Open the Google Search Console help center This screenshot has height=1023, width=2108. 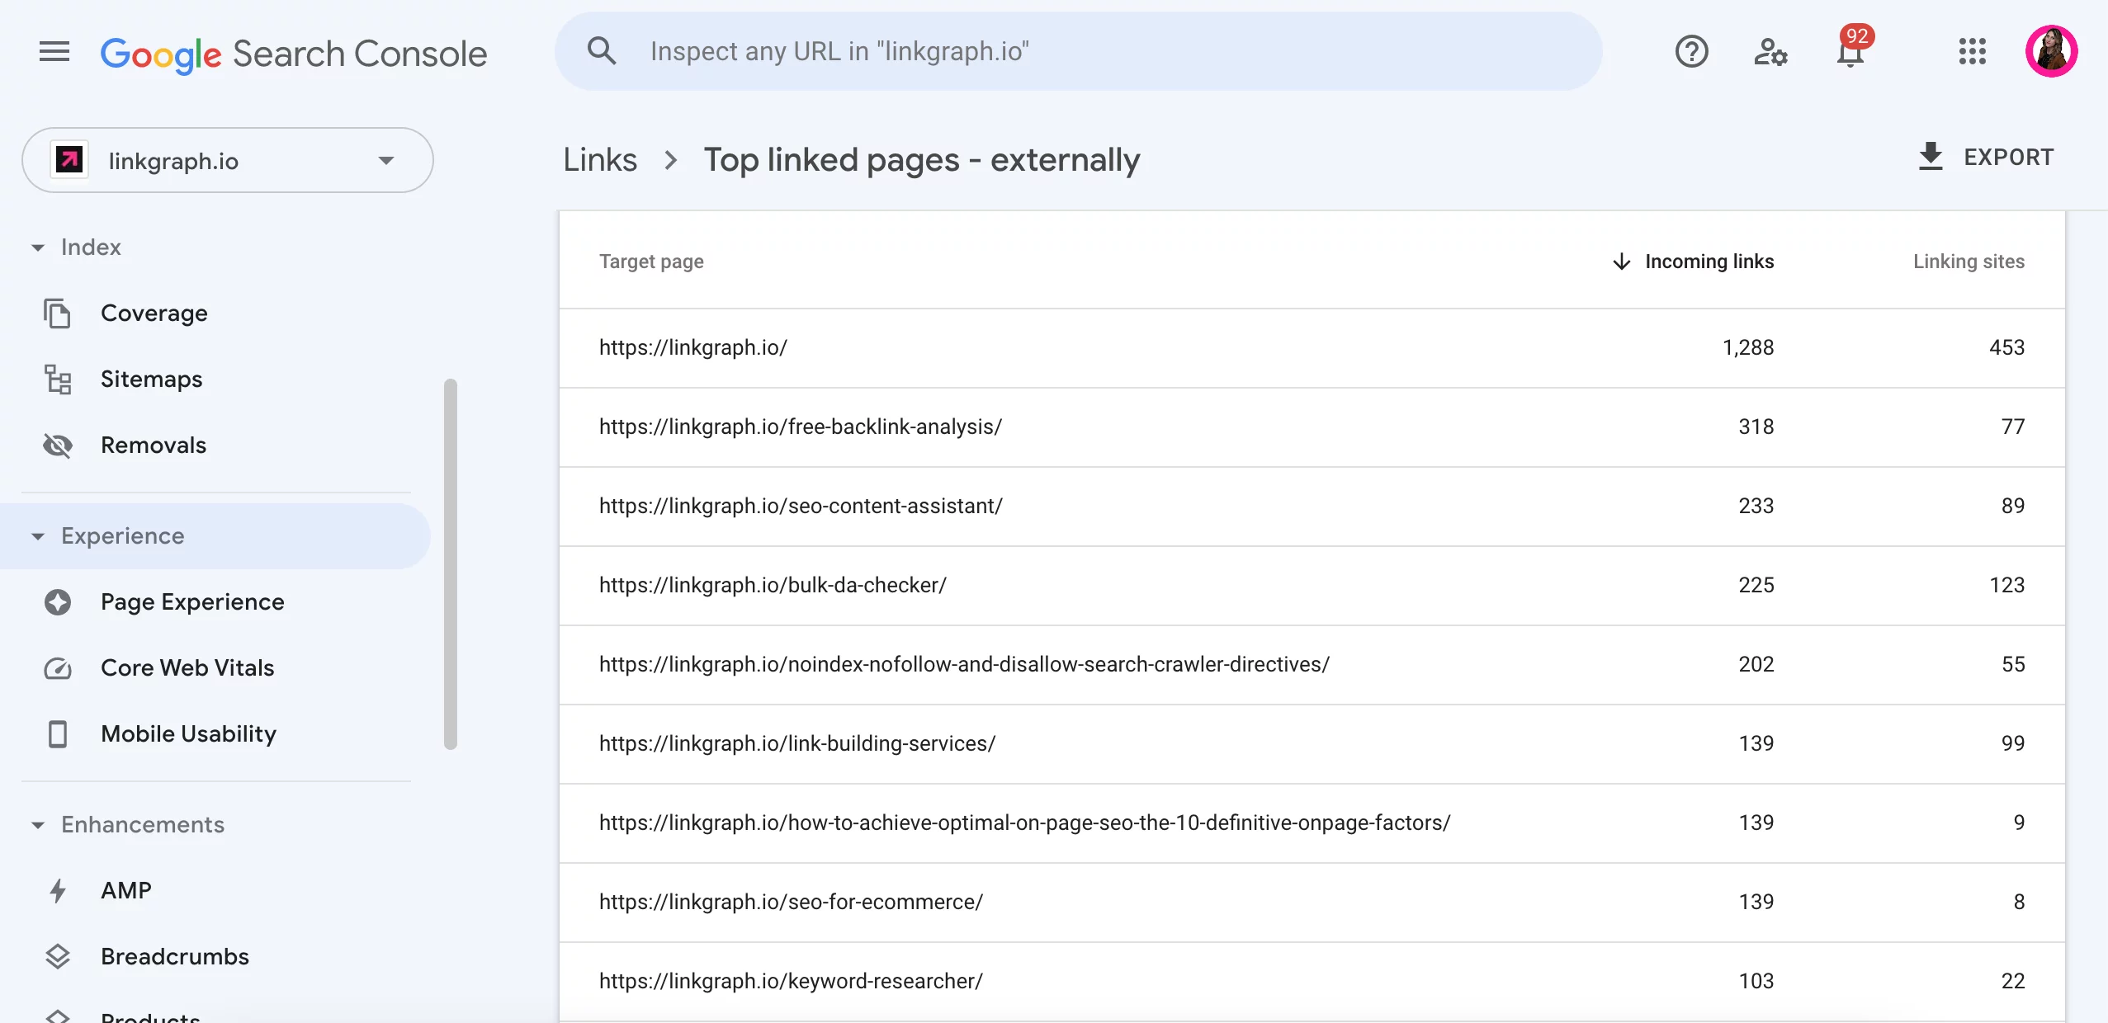[1690, 53]
